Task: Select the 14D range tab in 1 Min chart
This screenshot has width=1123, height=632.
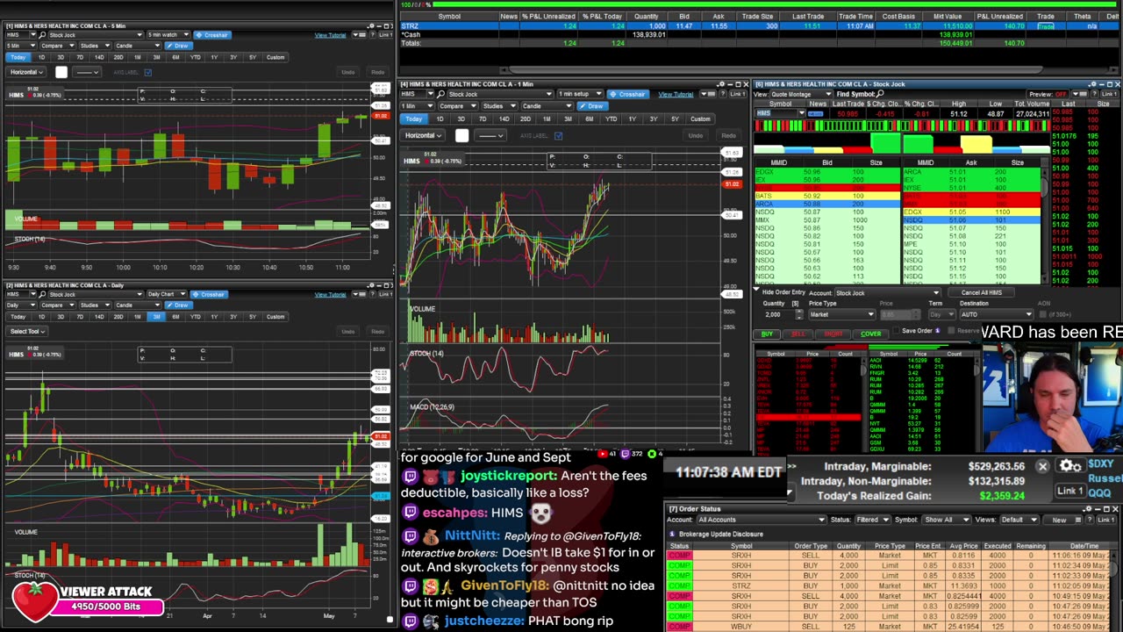Action: click(x=504, y=119)
